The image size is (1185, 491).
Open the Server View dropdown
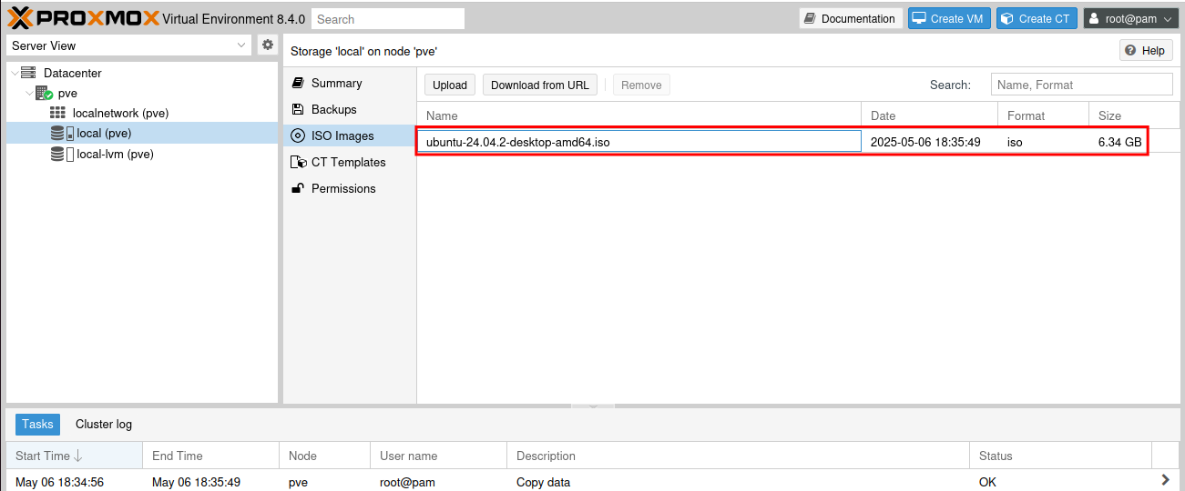pyautogui.click(x=241, y=45)
